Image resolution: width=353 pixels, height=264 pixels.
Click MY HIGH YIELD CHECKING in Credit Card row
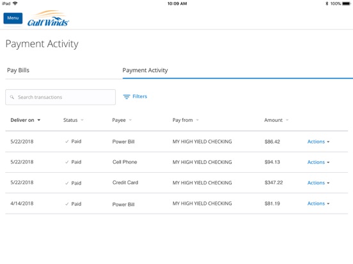(202, 183)
